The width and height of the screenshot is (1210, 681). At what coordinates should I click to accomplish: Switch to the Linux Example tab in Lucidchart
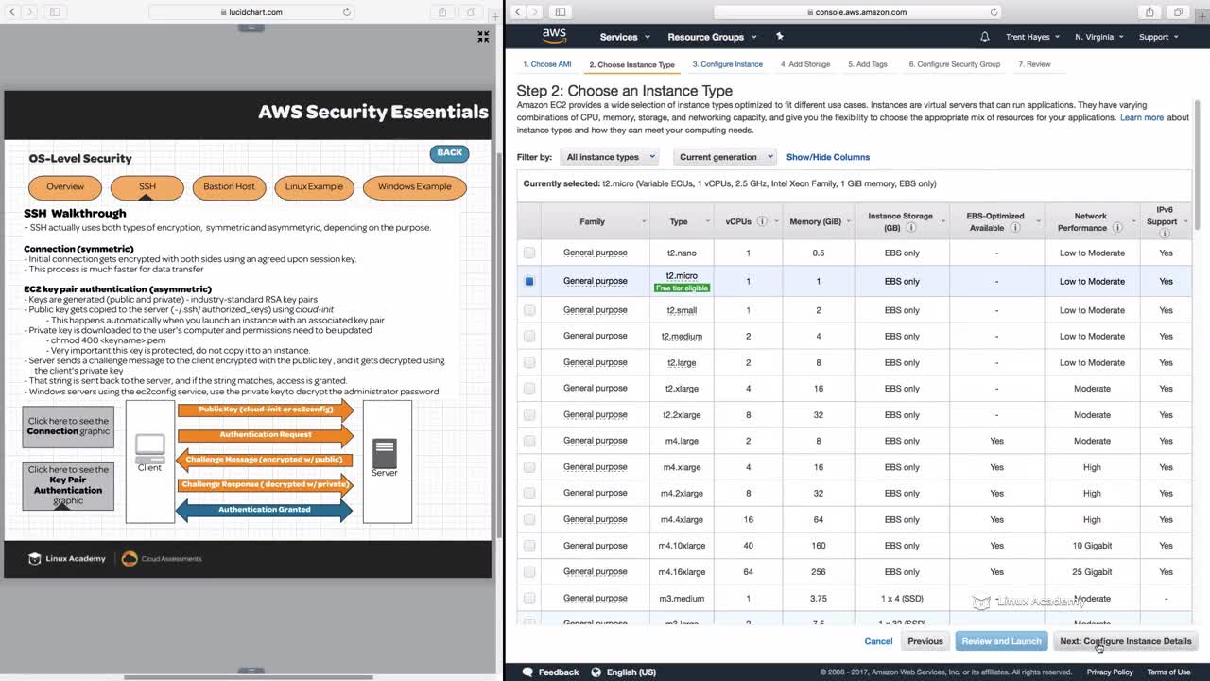314,186
